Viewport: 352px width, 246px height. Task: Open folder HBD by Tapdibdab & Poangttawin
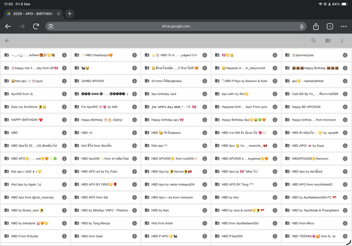coord(316,210)
